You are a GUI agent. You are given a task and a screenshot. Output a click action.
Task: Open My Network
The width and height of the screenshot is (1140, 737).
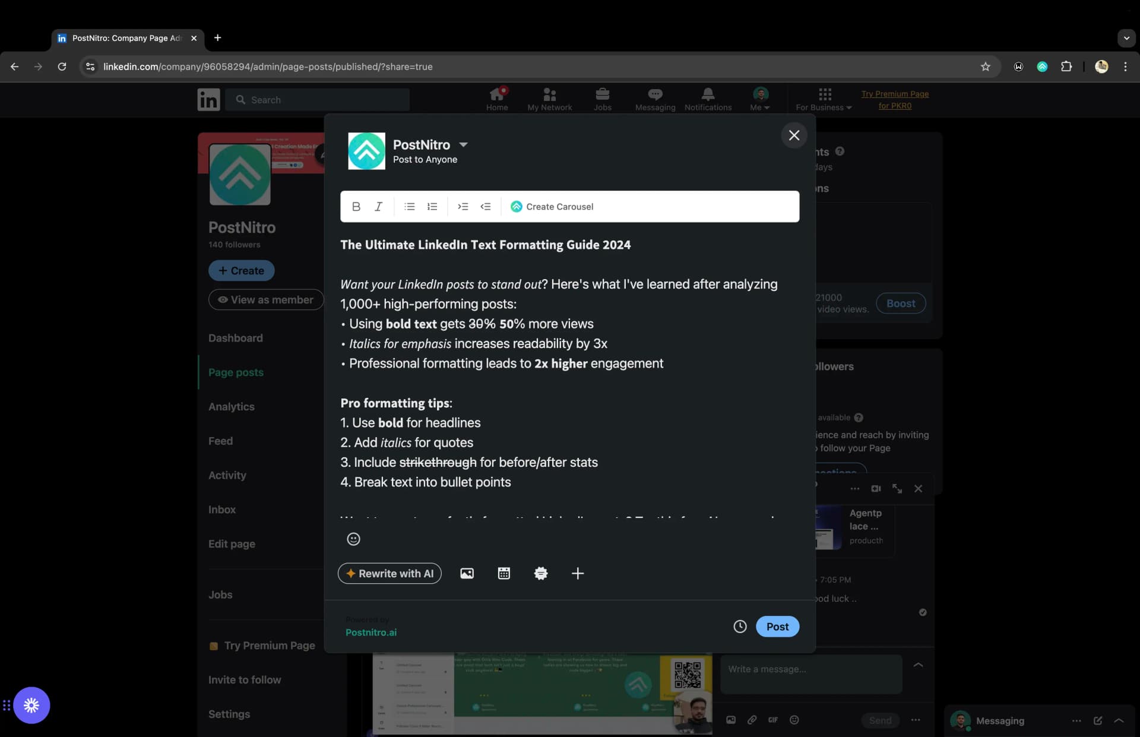click(x=549, y=99)
